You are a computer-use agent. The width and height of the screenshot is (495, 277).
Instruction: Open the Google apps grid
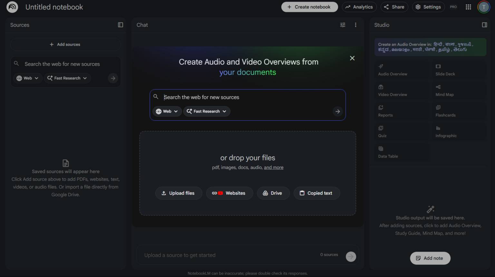pos(468,7)
